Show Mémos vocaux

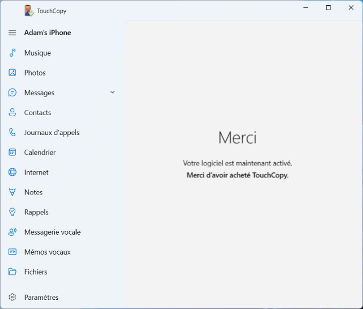point(62,252)
